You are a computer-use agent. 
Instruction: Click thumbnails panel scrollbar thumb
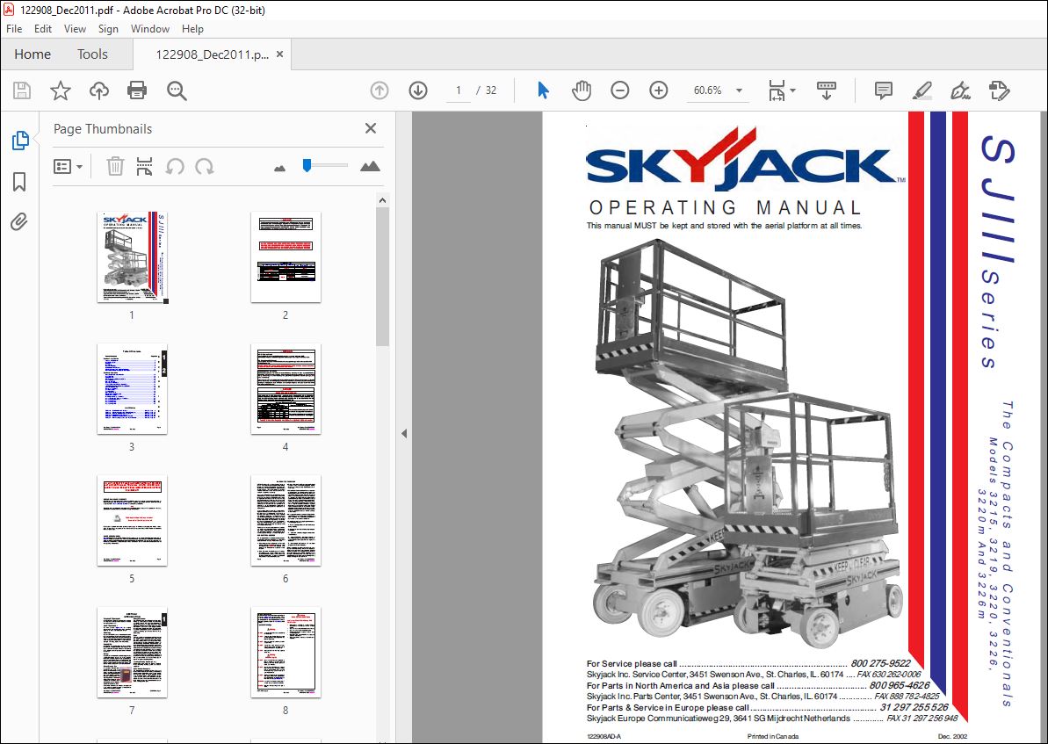coord(382,276)
